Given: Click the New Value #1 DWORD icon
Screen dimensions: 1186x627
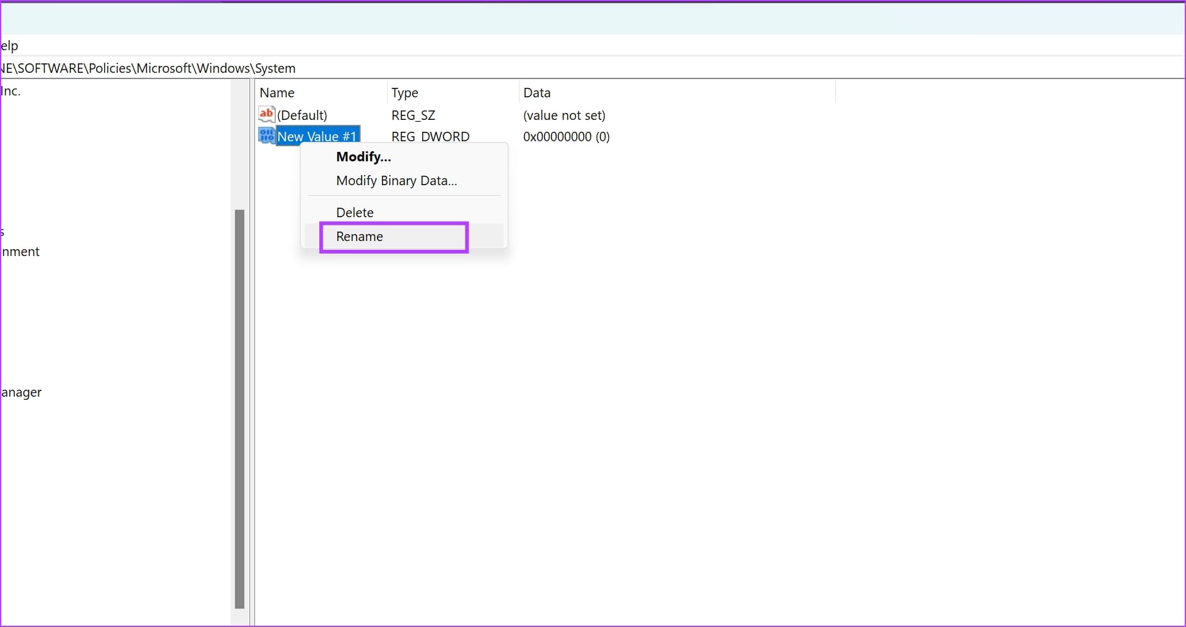Looking at the screenshot, I should point(266,136).
